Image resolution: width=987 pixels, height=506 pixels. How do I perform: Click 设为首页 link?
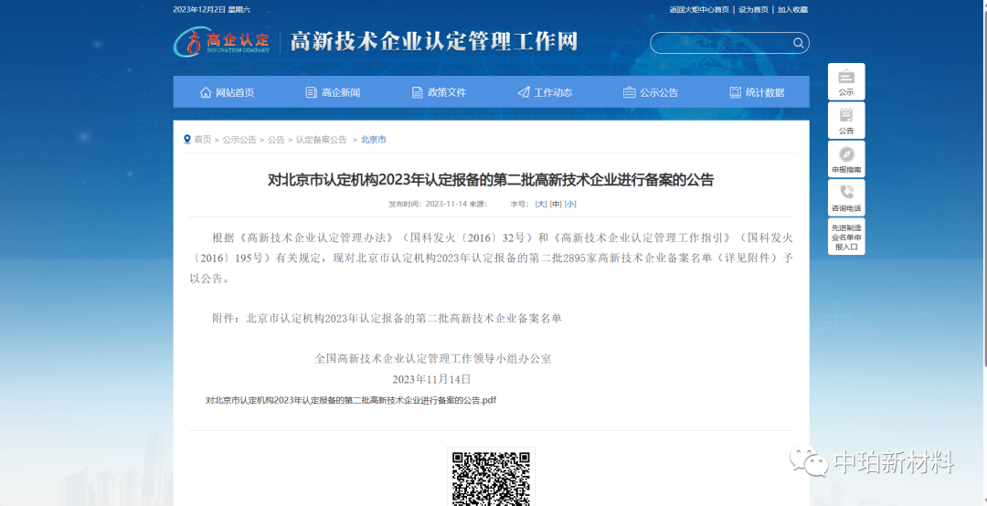[753, 9]
